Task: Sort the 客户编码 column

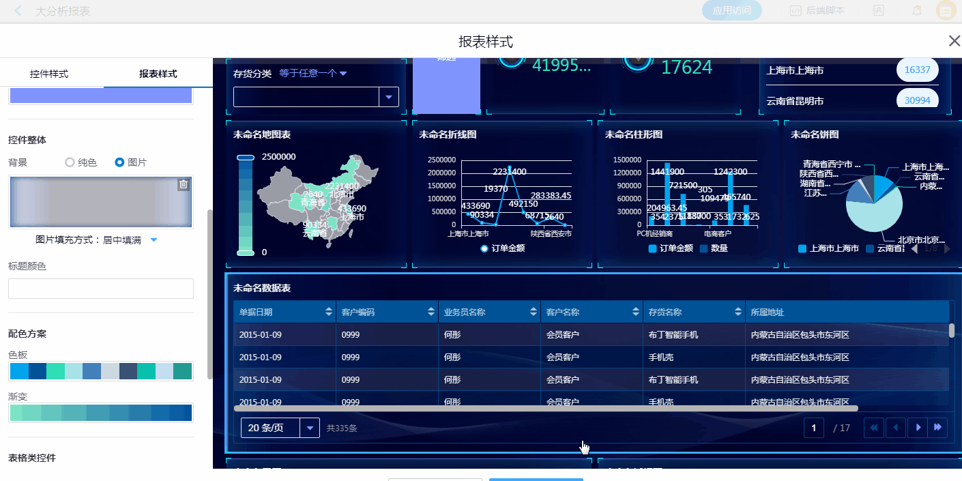Action: [431, 312]
